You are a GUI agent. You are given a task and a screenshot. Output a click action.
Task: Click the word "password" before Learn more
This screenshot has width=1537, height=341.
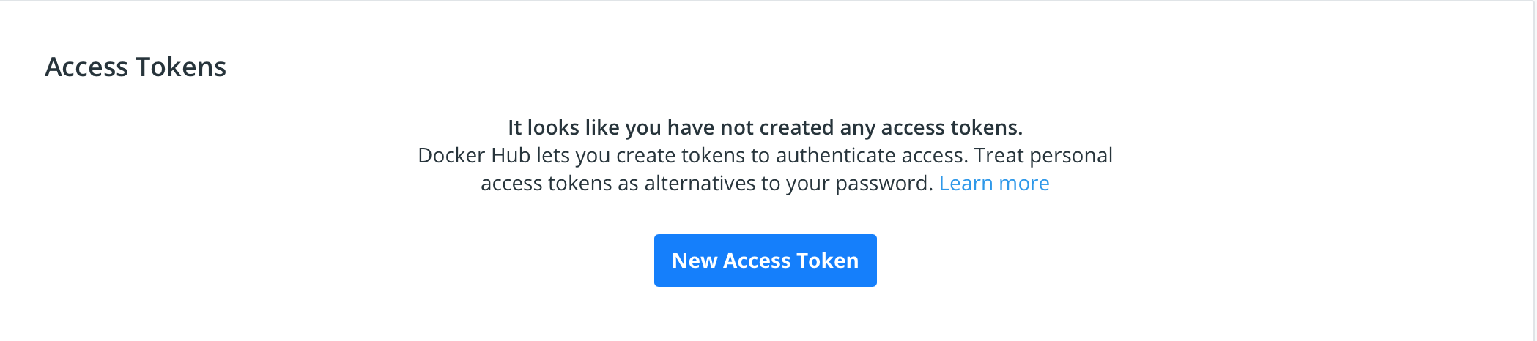tap(882, 184)
